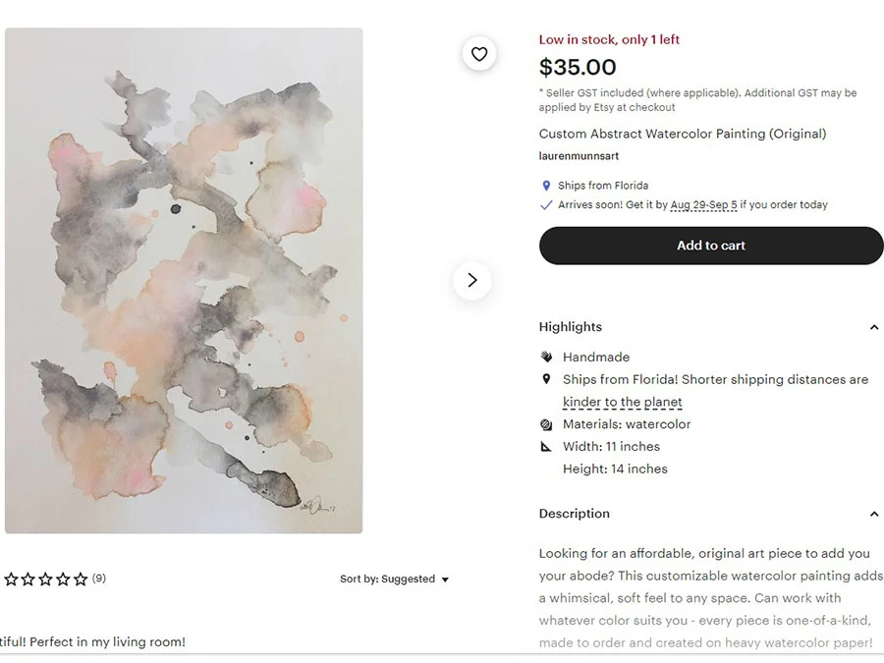Click the ruler icon beside Width
The height and width of the screenshot is (663, 884).
[x=546, y=447]
